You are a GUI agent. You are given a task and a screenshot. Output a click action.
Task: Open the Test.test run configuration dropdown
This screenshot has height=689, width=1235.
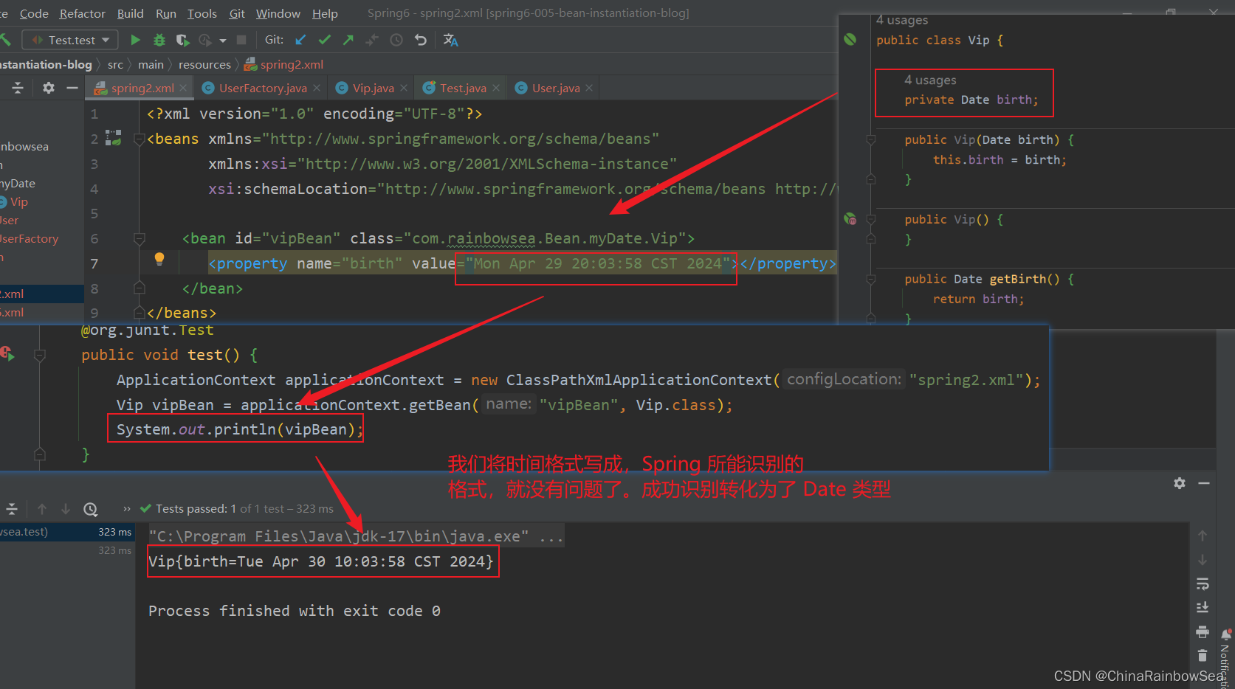pos(70,40)
